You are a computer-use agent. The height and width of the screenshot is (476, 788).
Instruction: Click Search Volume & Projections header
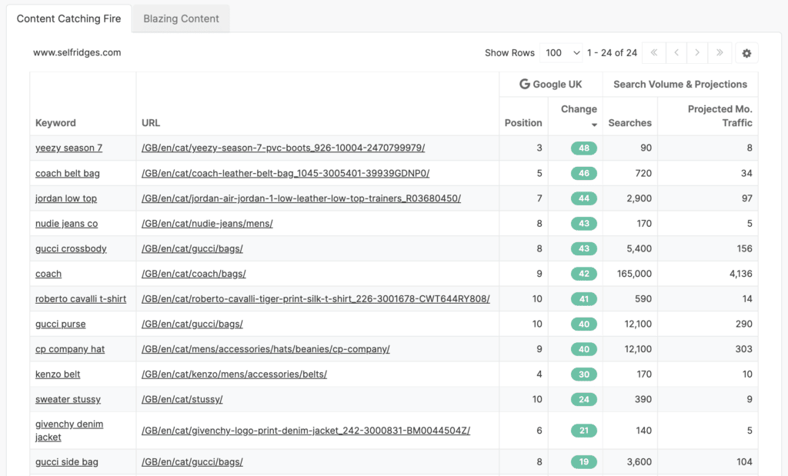click(x=680, y=85)
